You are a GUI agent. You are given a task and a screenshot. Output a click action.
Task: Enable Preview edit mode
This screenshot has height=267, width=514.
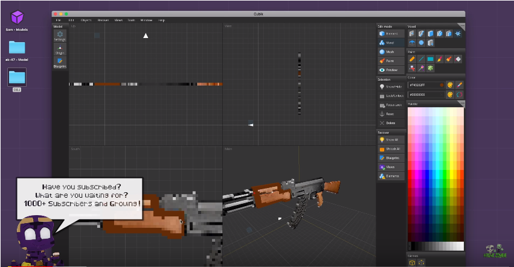tap(388, 70)
